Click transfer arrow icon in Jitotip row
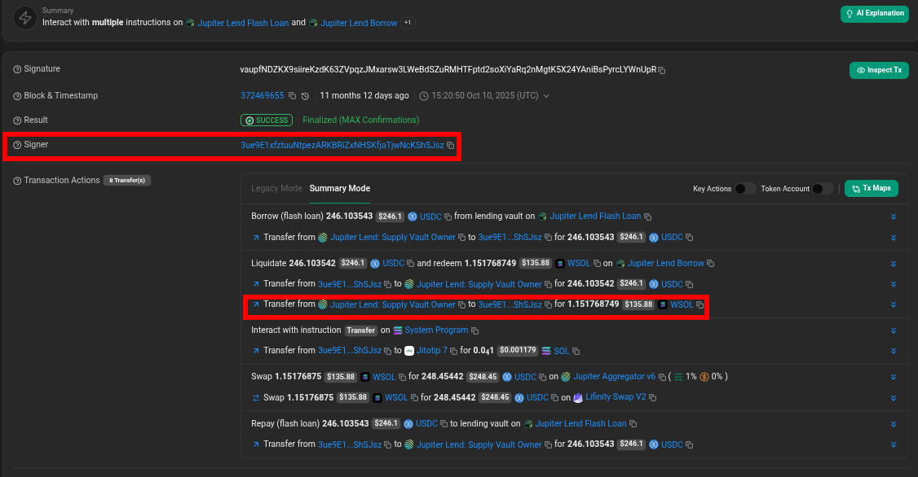The height and width of the screenshot is (477, 918). click(256, 351)
